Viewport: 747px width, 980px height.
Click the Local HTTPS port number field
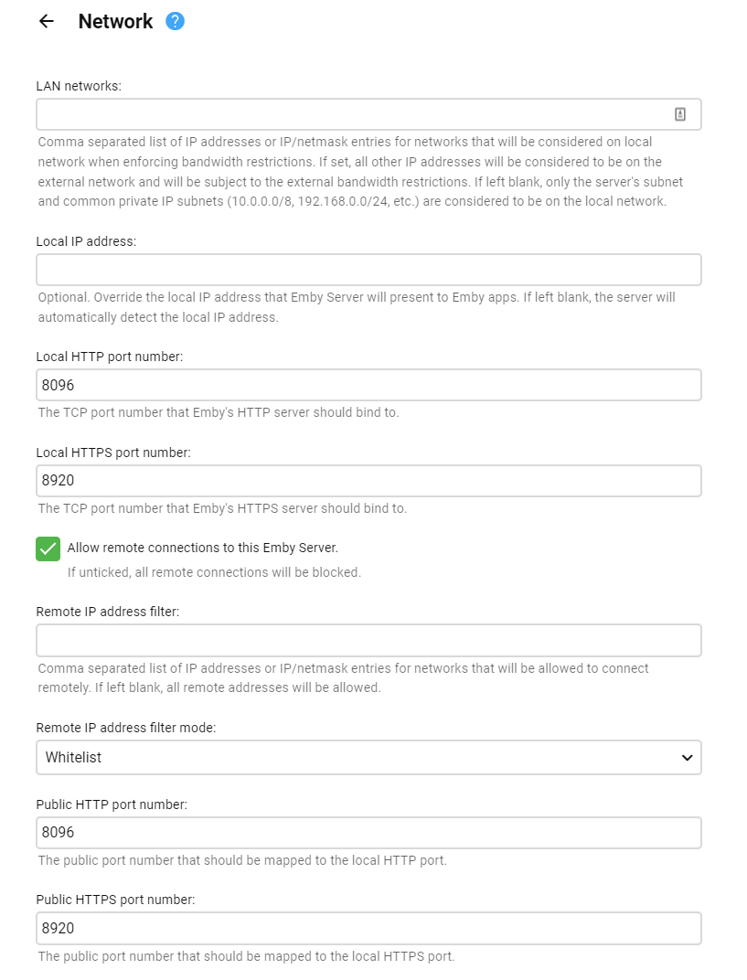[x=368, y=481]
